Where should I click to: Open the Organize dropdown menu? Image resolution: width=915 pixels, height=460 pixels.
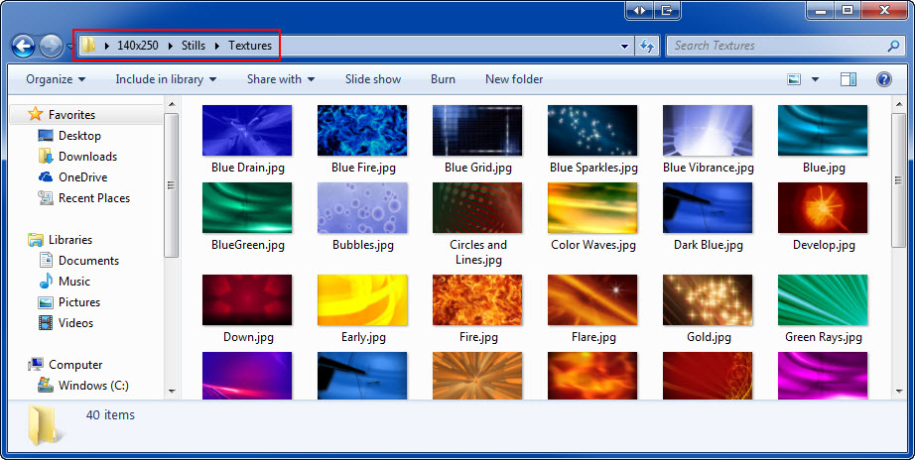click(56, 79)
